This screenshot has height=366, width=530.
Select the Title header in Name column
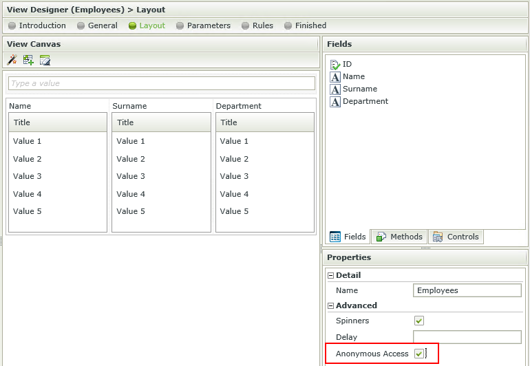pyautogui.click(x=58, y=122)
